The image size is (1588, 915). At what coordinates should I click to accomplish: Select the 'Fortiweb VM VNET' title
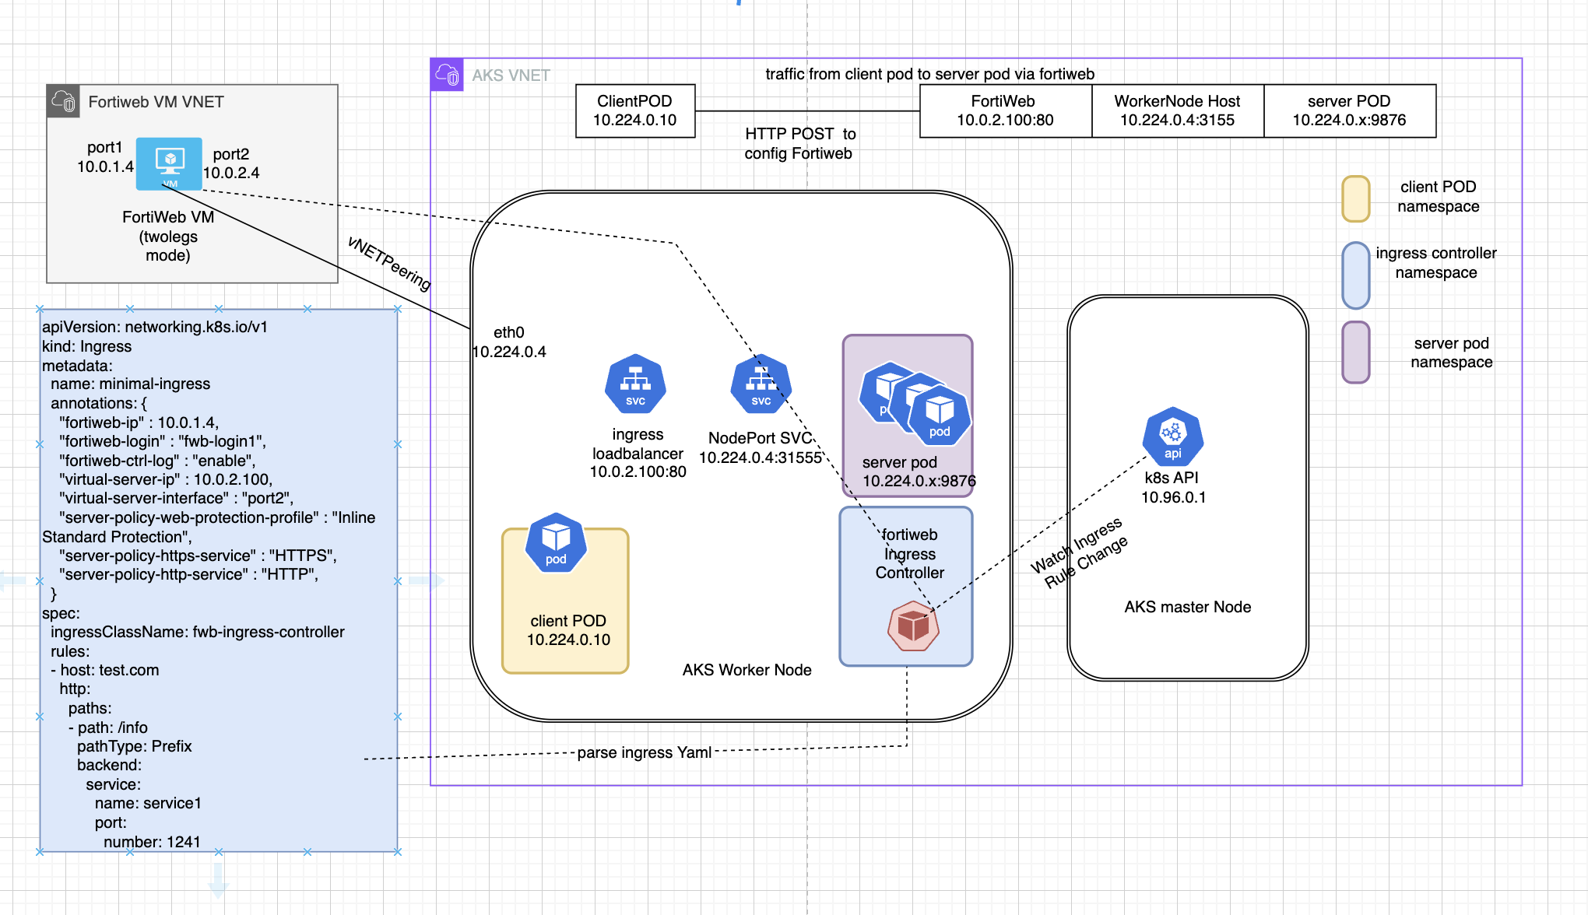[156, 102]
